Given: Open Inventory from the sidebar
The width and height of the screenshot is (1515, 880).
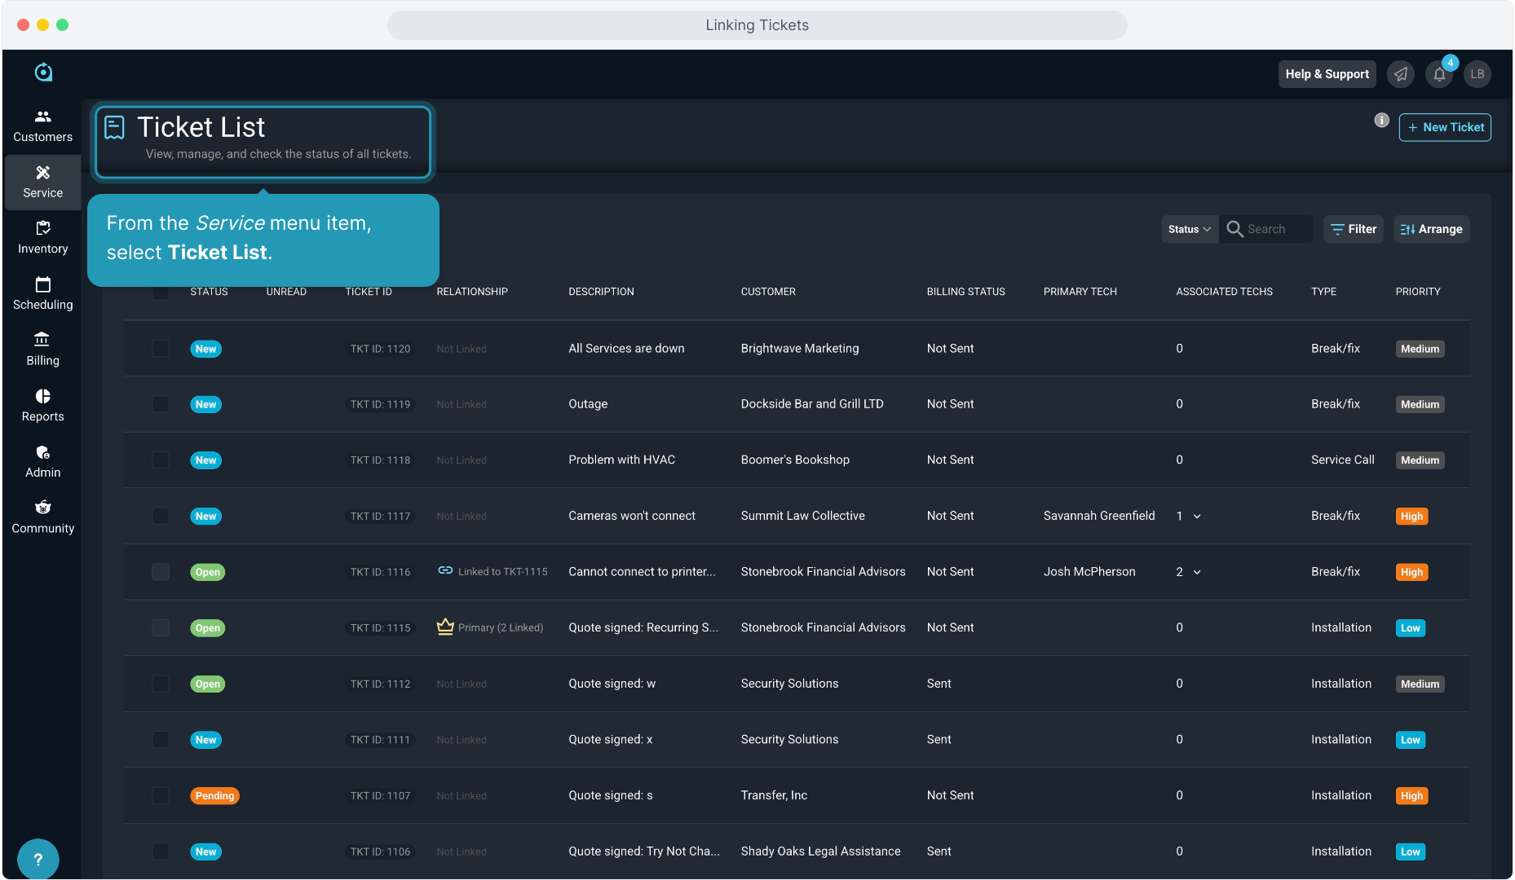Looking at the screenshot, I should 43,237.
